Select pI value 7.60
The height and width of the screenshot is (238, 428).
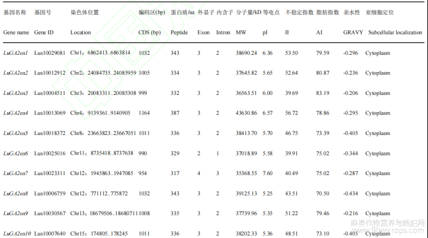267,173
